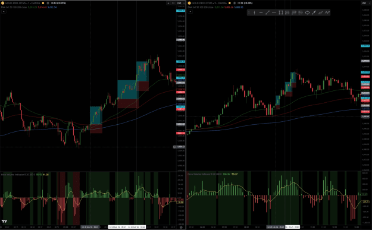Collapse the right chart indicator legend
This screenshot has width=372, height=230.
click(x=190, y=12)
